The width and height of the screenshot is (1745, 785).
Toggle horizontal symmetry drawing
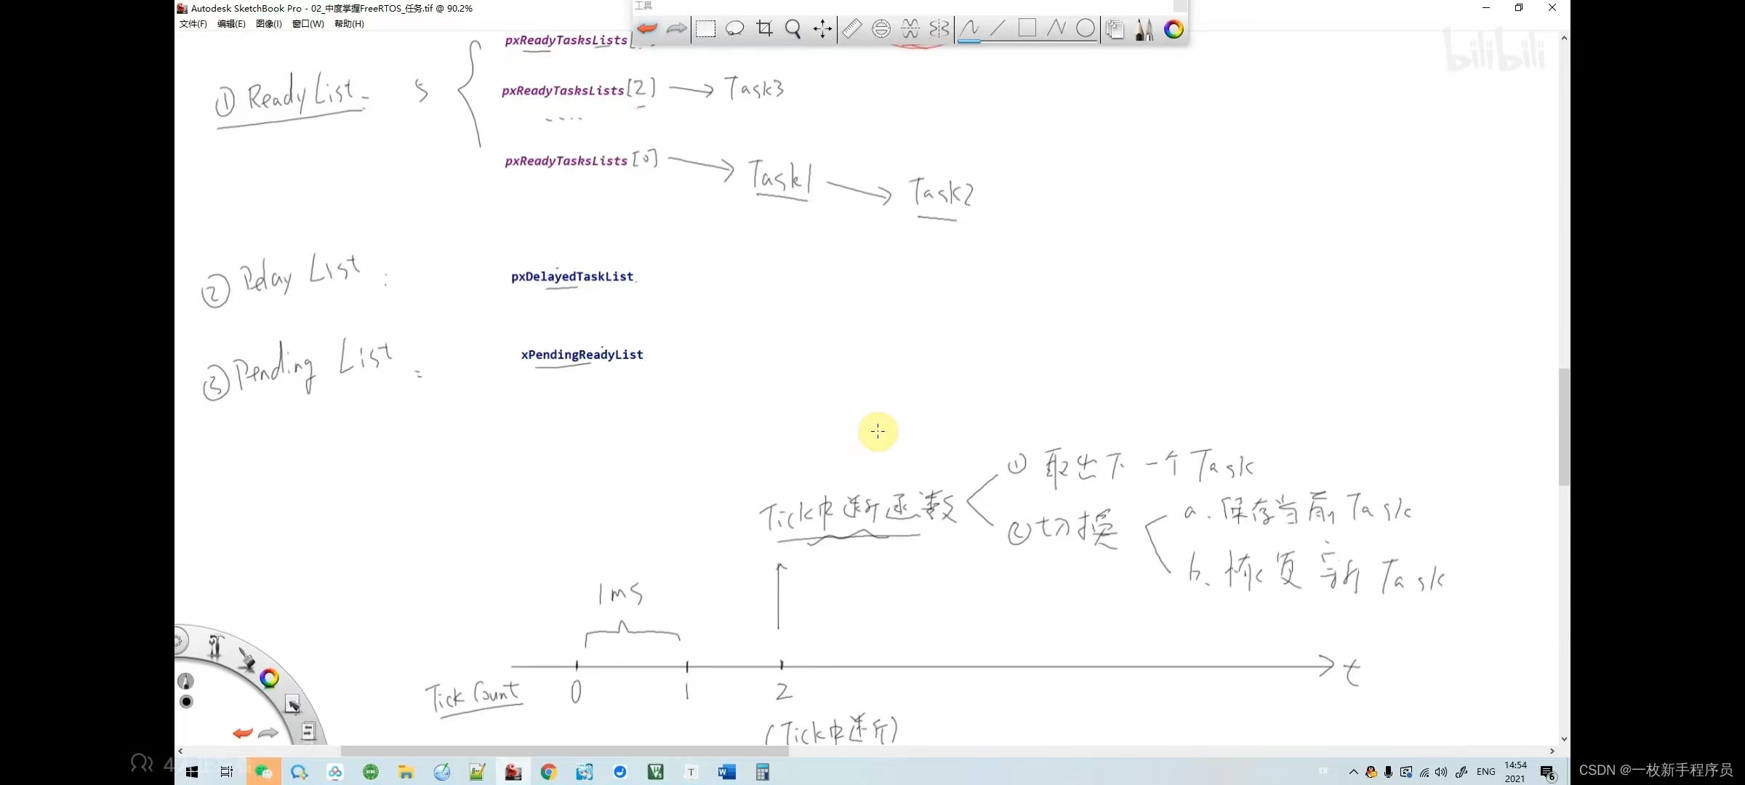tap(910, 29)
